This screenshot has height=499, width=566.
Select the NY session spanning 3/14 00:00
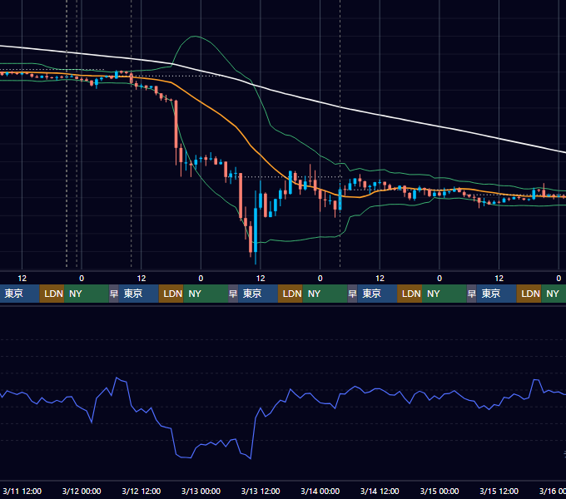click(x=325, y=294)
